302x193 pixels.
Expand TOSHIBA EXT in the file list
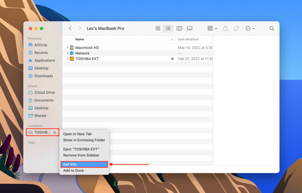[68, 58]
